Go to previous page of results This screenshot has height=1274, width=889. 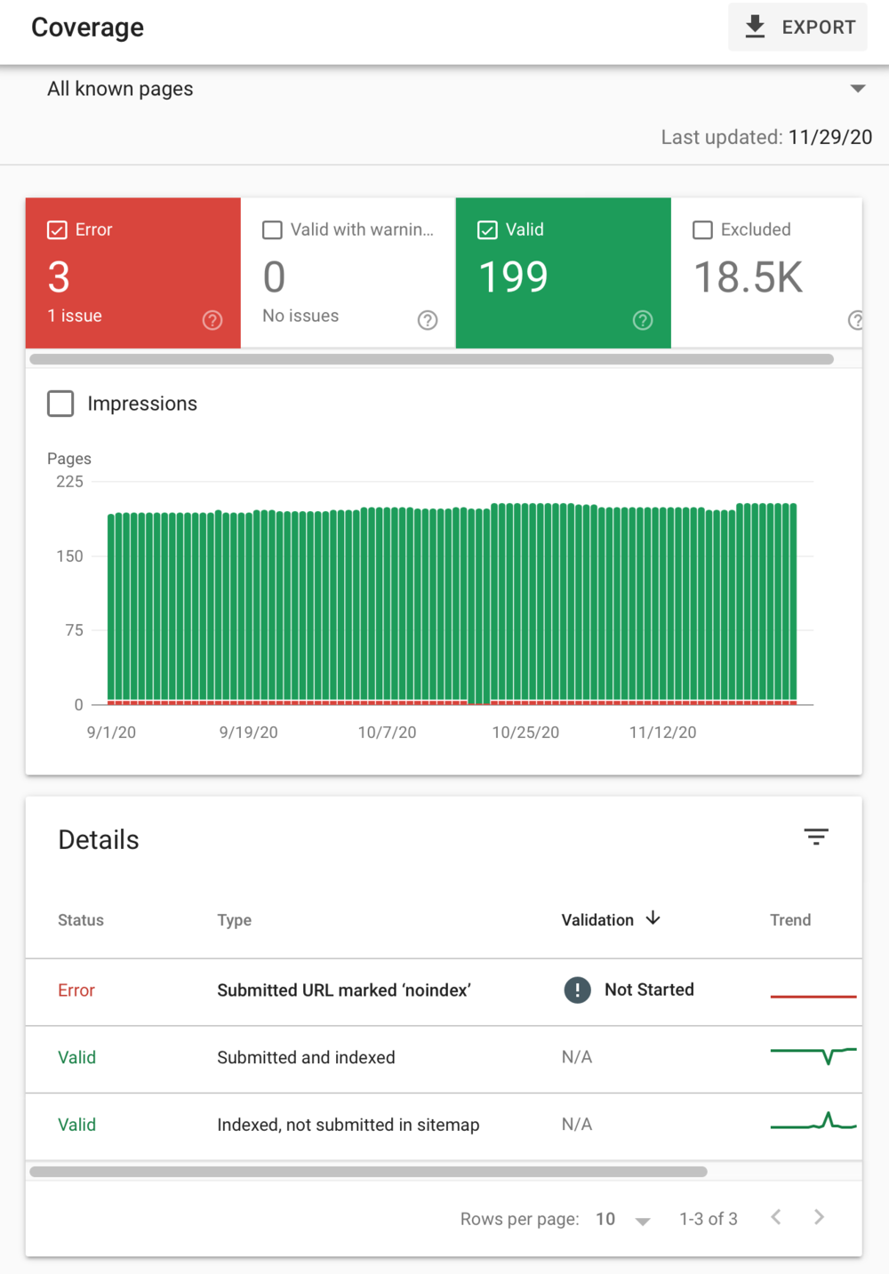point(776,1217)
